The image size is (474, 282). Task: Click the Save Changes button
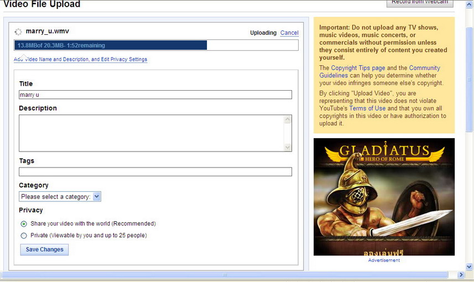[44, 250]
